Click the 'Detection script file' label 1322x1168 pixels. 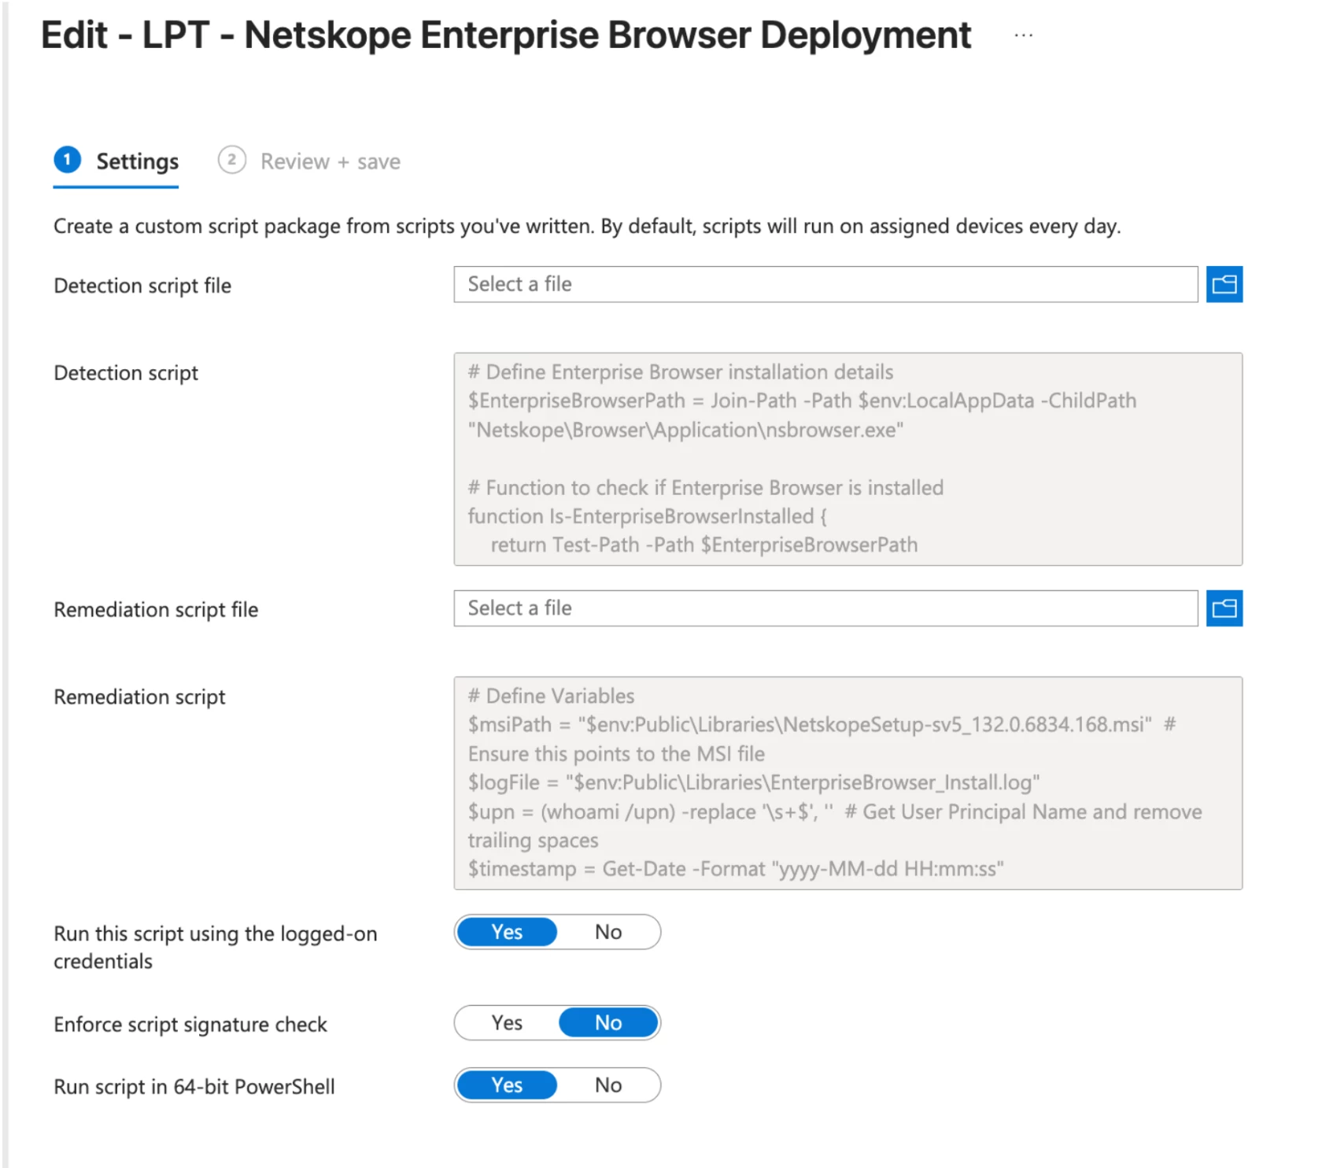click(x=142, y=286)
